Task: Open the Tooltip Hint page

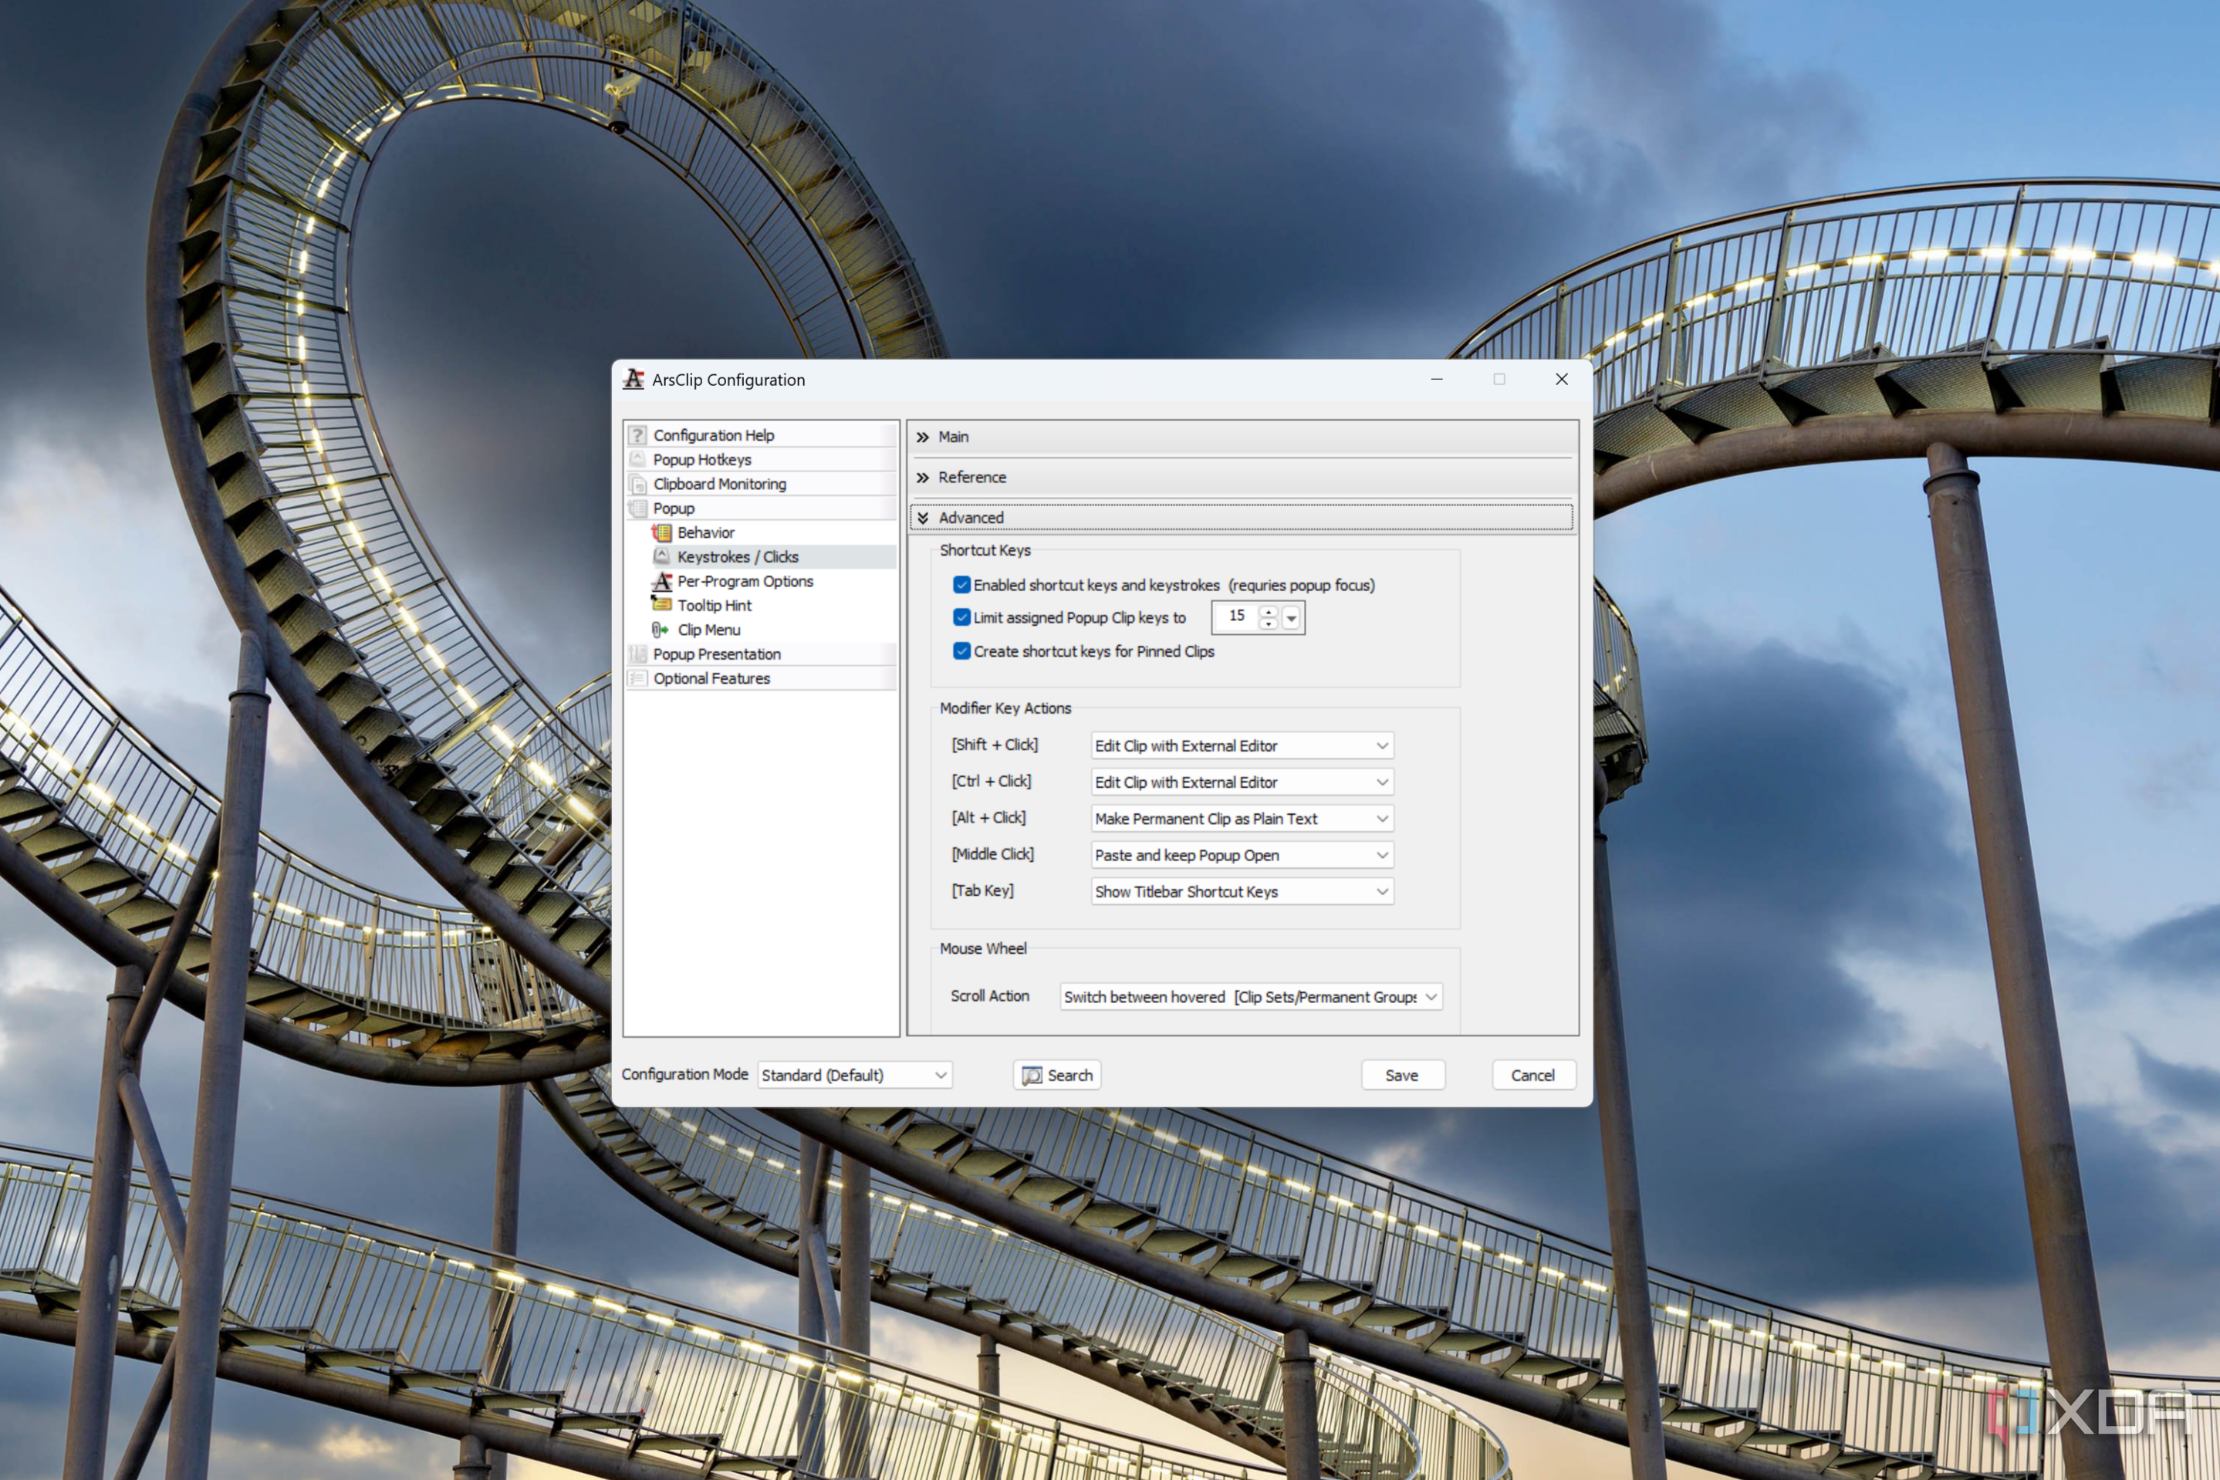Action: pos(715,606)
